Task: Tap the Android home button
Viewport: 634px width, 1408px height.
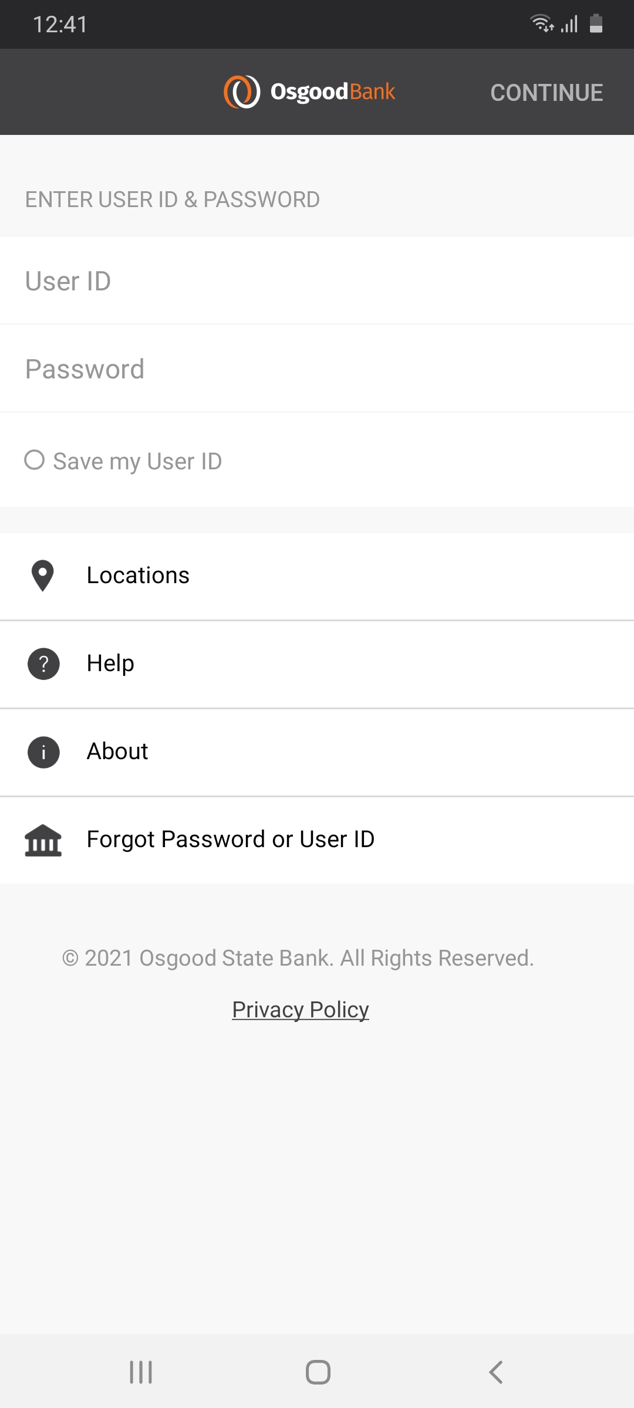Action: click(x=318, y=1372)
